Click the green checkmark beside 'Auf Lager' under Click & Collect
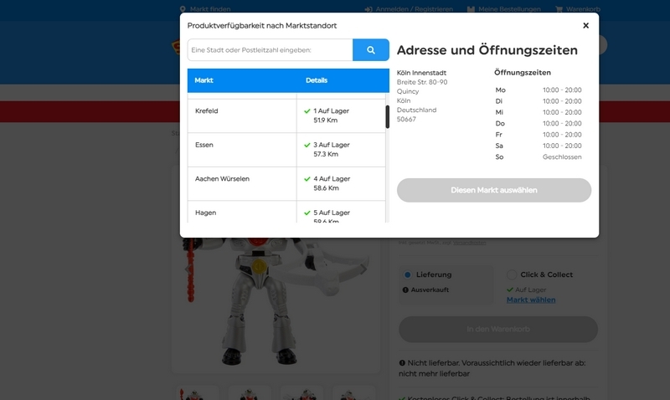The image size is (670, 400). 510,290
